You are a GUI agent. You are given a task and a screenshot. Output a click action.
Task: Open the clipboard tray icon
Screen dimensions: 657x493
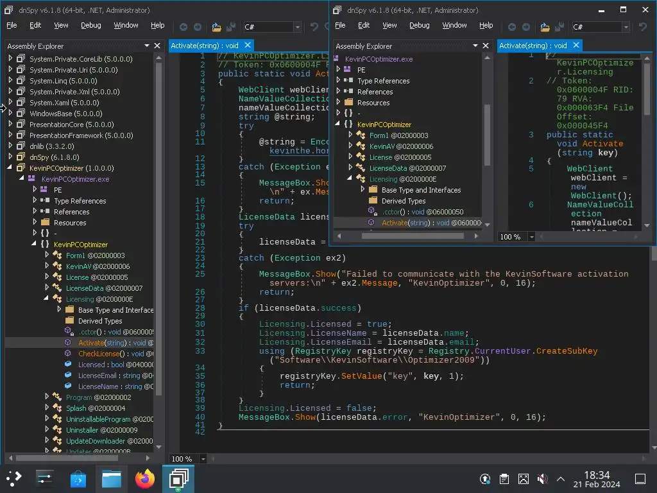point(504,479)
